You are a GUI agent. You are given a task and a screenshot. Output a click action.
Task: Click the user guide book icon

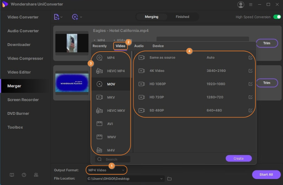(12, 175)
